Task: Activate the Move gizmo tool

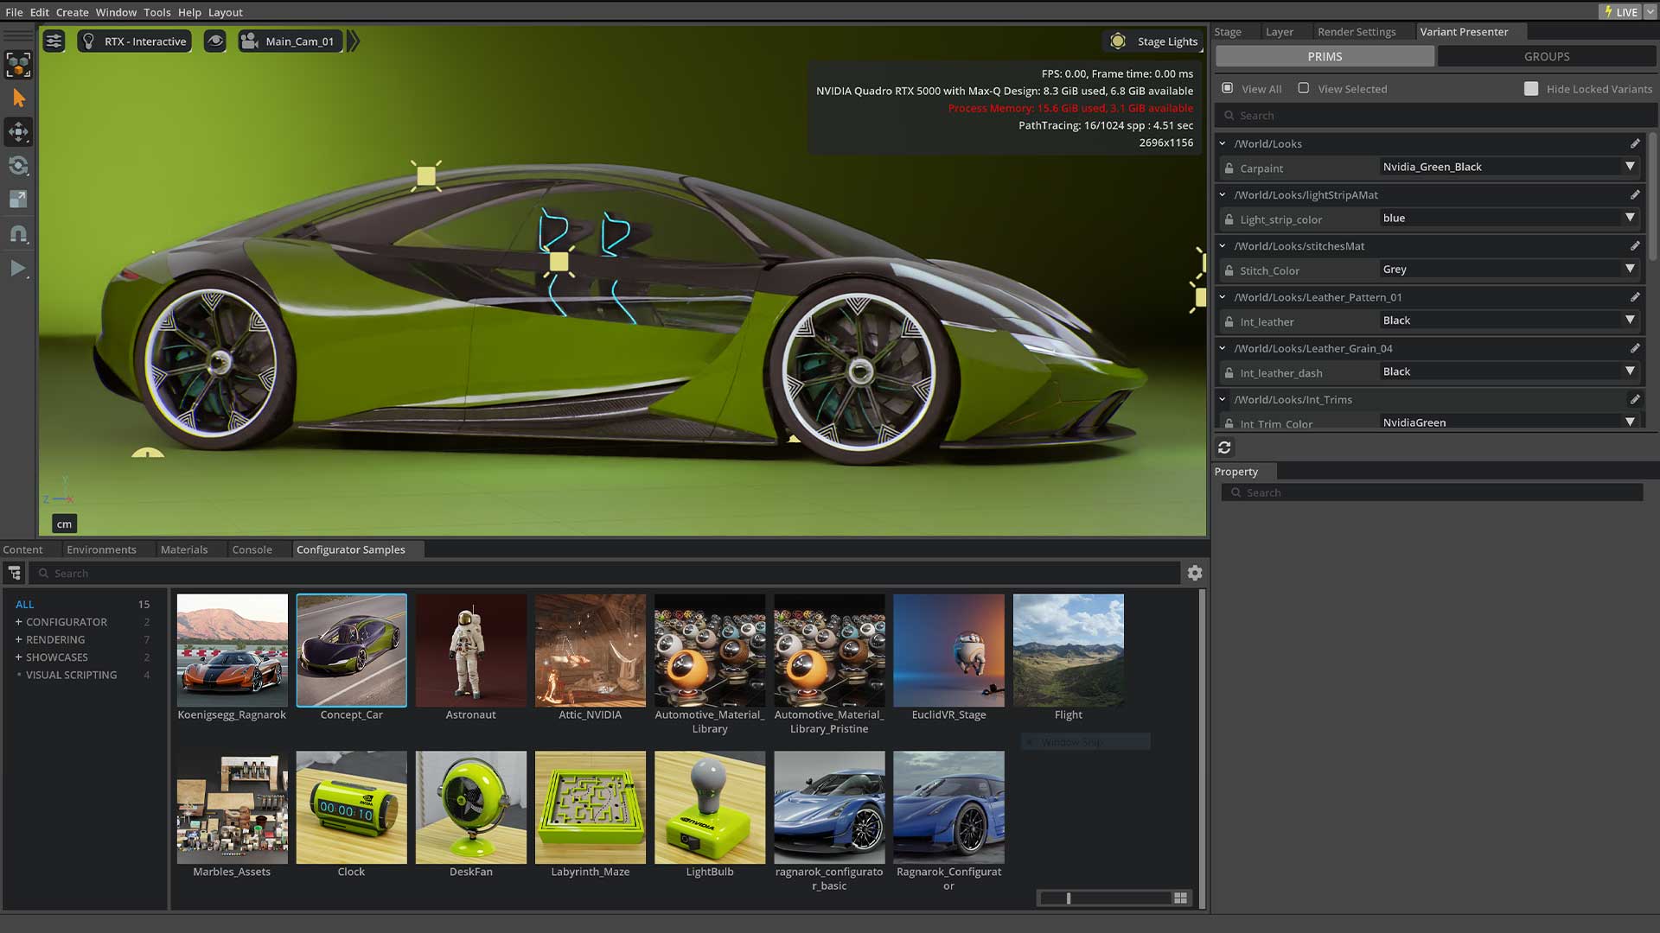Action: coord(18,132)
